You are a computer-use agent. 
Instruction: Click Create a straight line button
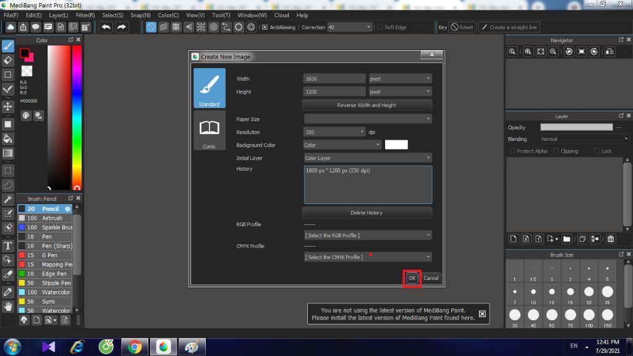point(509,27)
